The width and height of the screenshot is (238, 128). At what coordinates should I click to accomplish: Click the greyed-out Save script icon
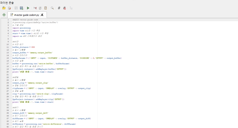[16, 8]
